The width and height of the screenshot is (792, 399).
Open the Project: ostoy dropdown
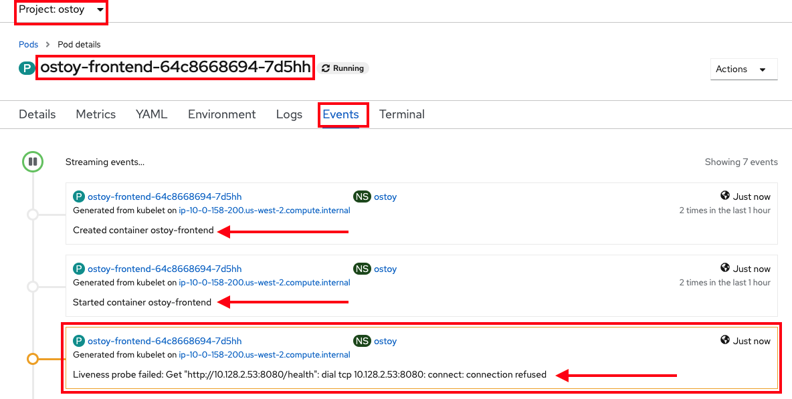tap(61, 10)
